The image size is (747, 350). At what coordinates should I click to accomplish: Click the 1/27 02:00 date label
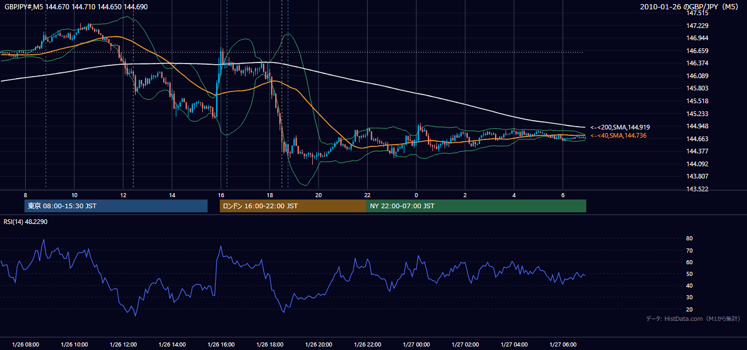click(x=465, y=345)
